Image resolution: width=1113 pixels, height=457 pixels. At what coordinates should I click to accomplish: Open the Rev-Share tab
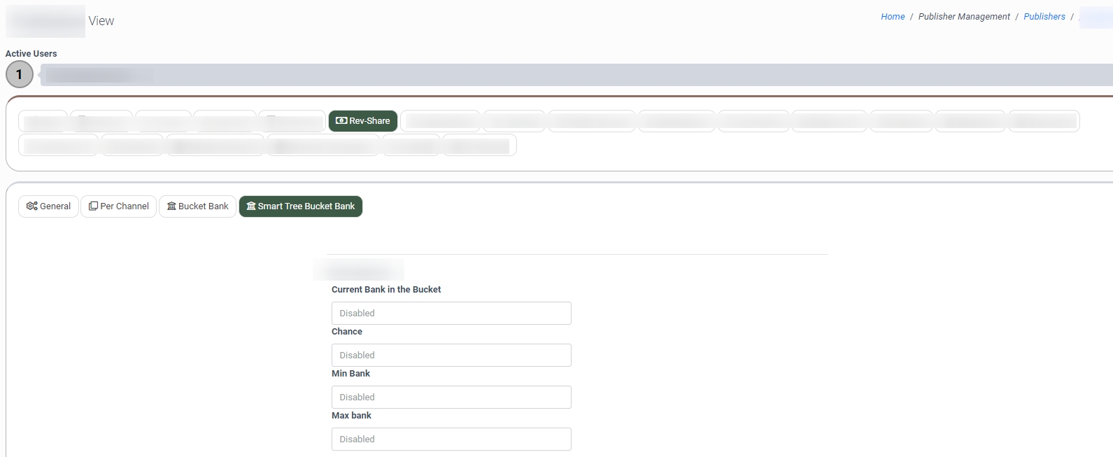363,121
